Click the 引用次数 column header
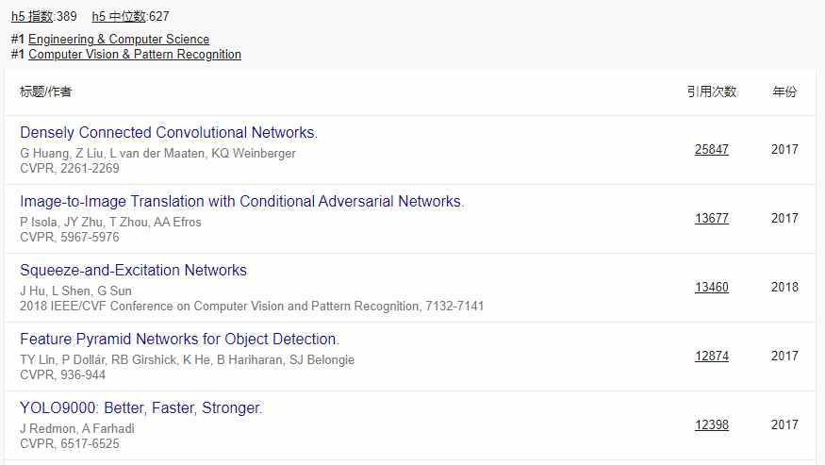This screenshot has width=825, height=465. [x=711, y=91]
